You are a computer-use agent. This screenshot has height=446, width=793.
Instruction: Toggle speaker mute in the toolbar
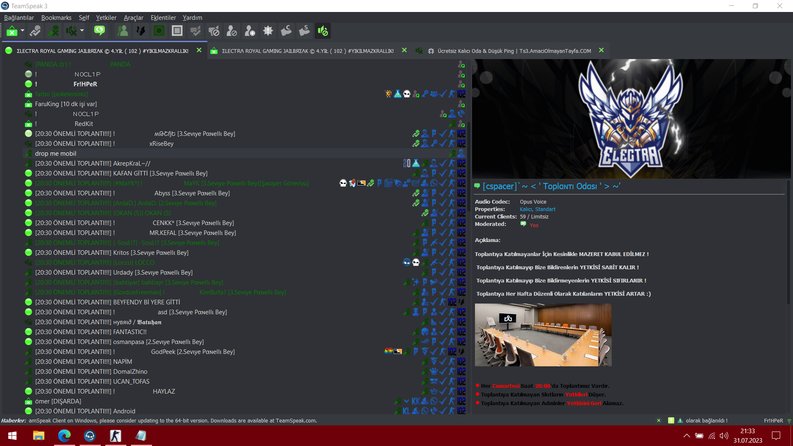71,31
